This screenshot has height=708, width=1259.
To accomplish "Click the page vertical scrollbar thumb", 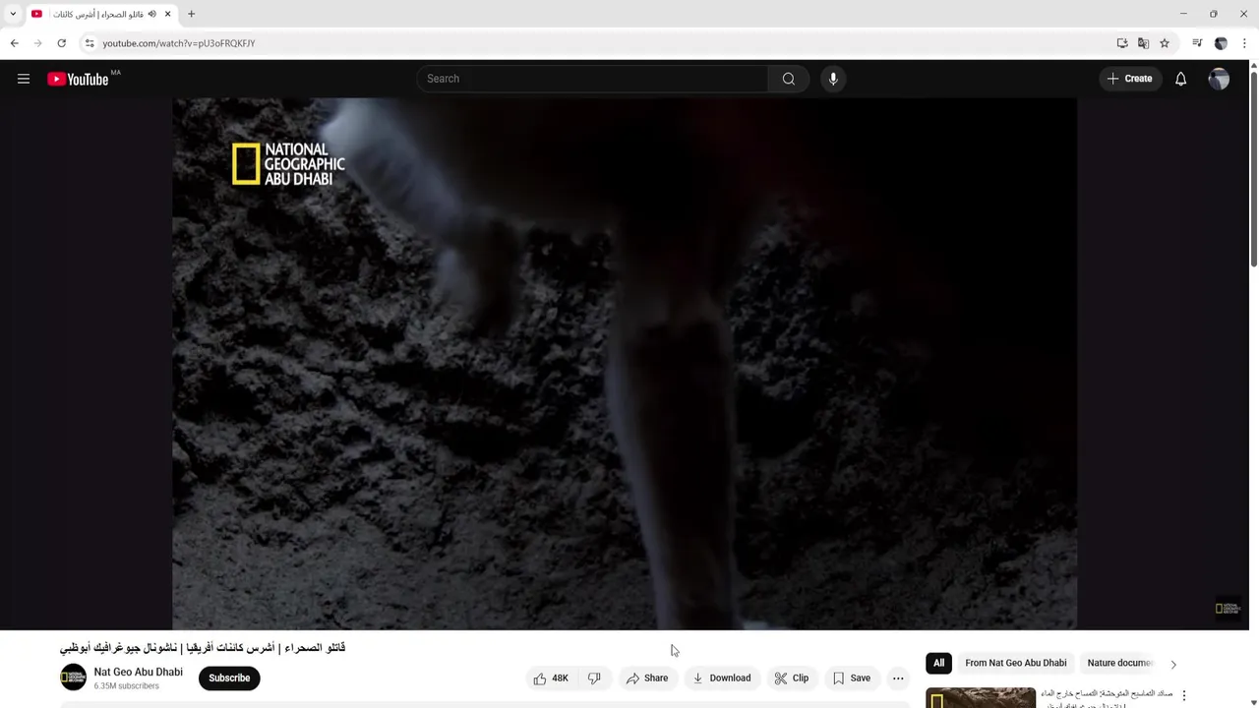I will click(x=1253, y=167).
